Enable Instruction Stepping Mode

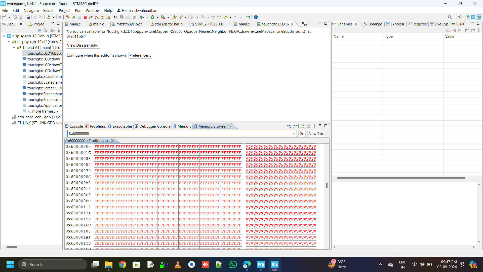pos(115,17)
